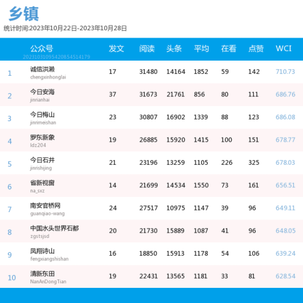Select account name 今日石井
Viewport: 303px width, 303px height.
point(42,160)
